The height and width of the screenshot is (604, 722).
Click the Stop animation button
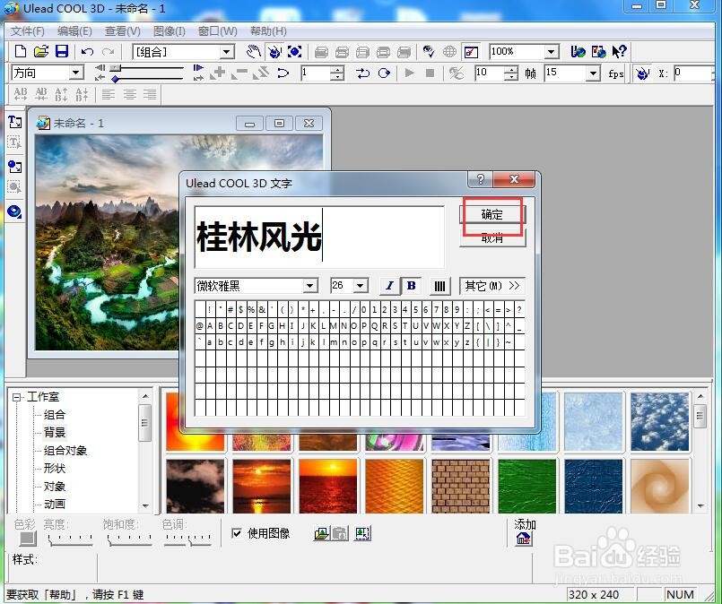431,73
